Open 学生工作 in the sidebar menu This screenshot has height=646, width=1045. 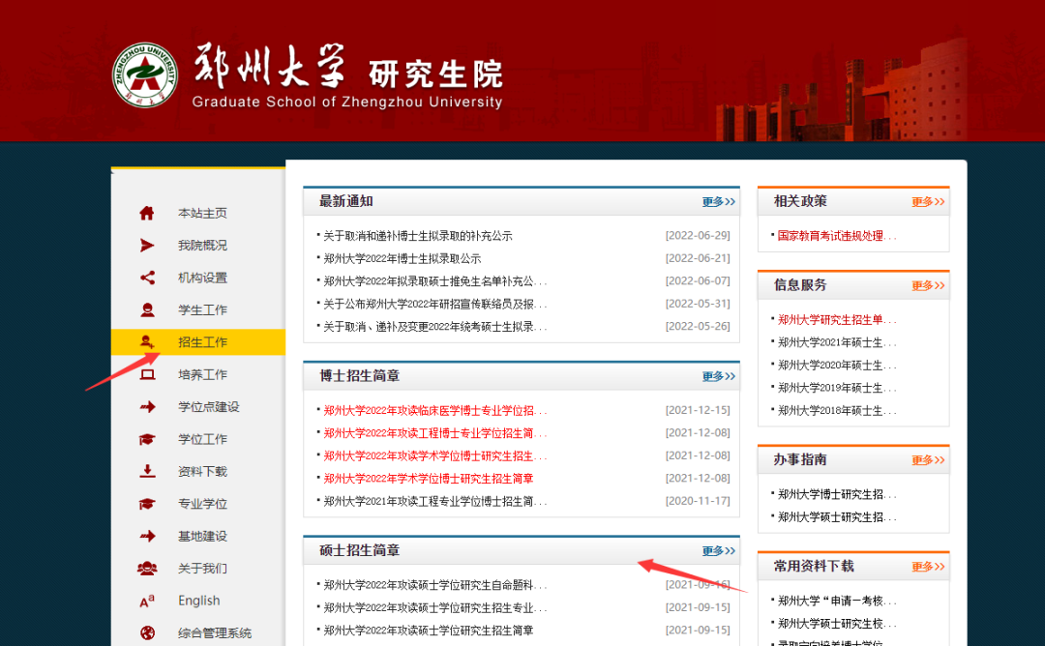tap(202, 309)
